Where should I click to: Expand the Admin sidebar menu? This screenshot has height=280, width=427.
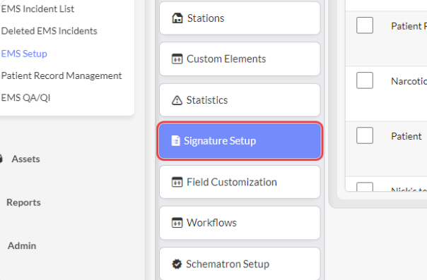point(22,245)
